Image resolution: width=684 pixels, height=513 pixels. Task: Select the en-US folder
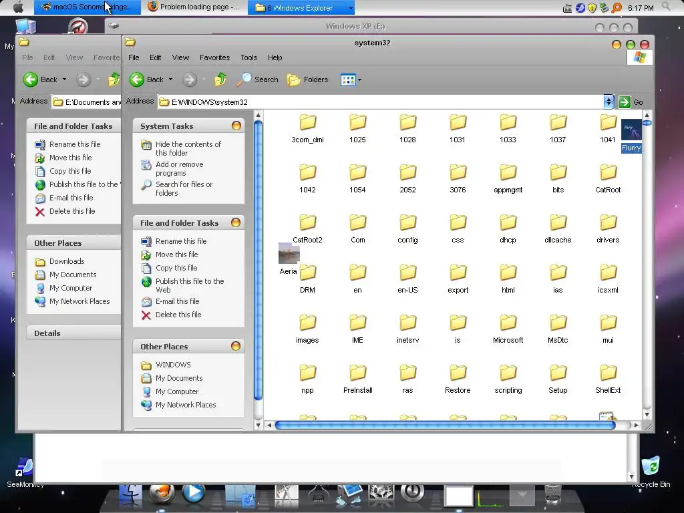click(x=408, y=280)
